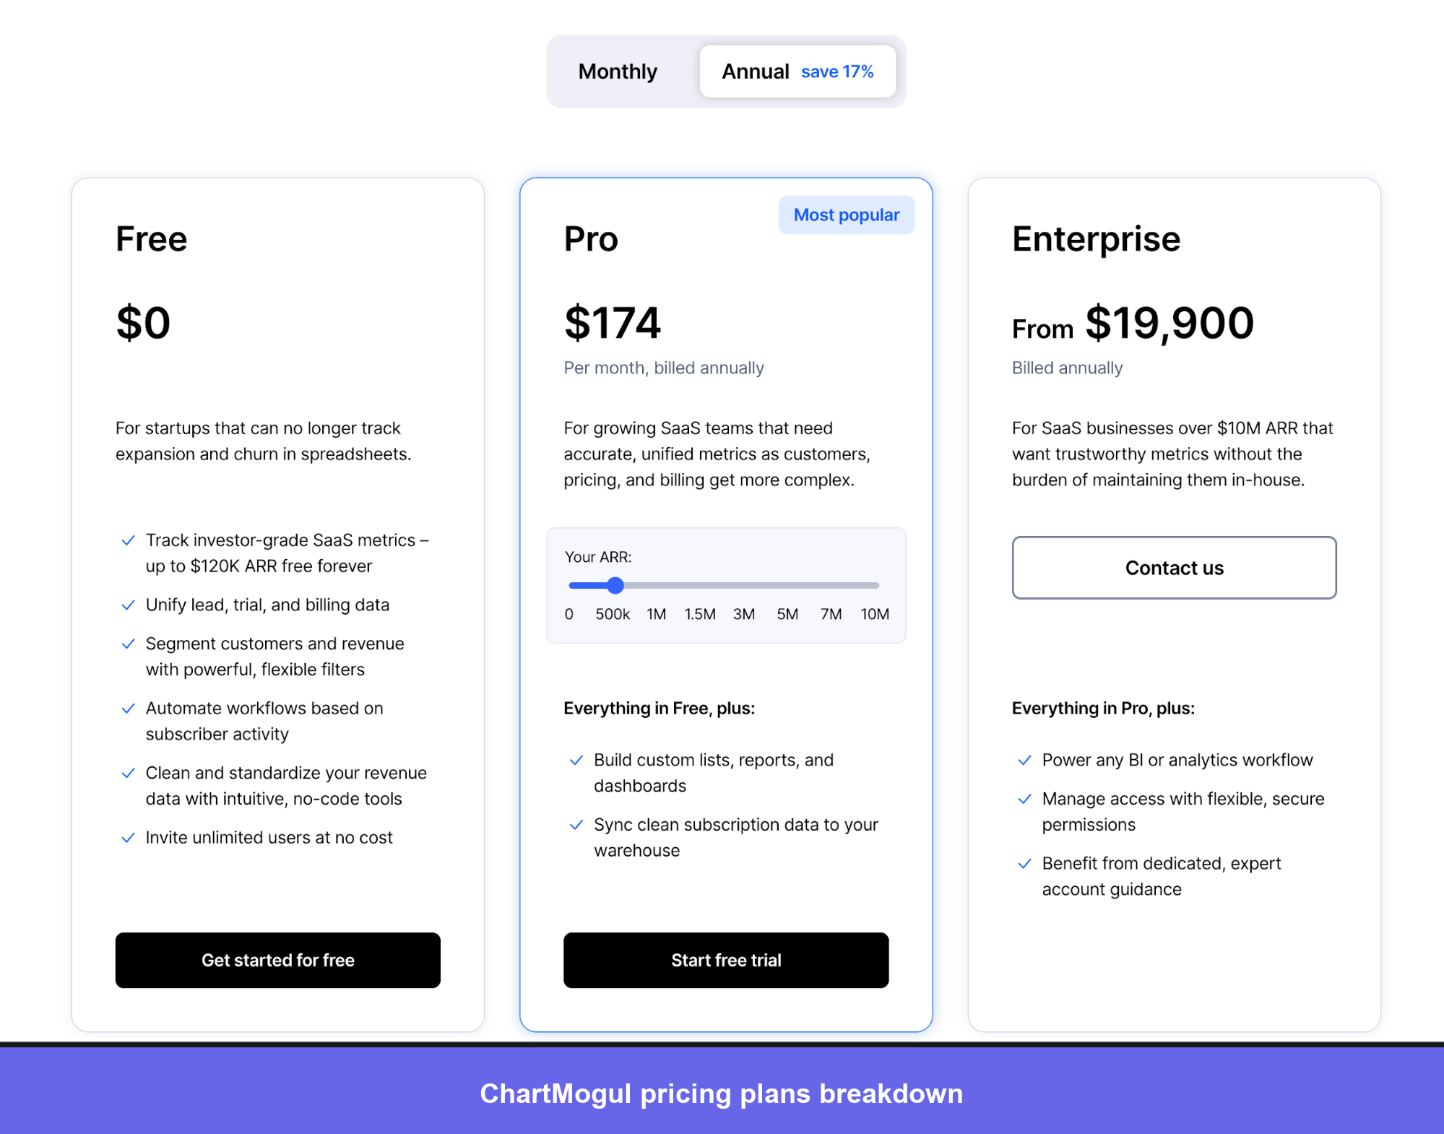Click the 'Your ARR:' label area
The image size is (1444, 1134).
[x=597, y=557]
